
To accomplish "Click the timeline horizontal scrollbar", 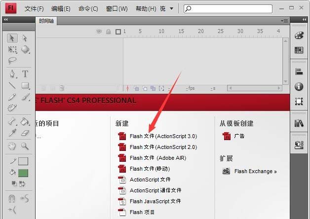I will point(255,88).
